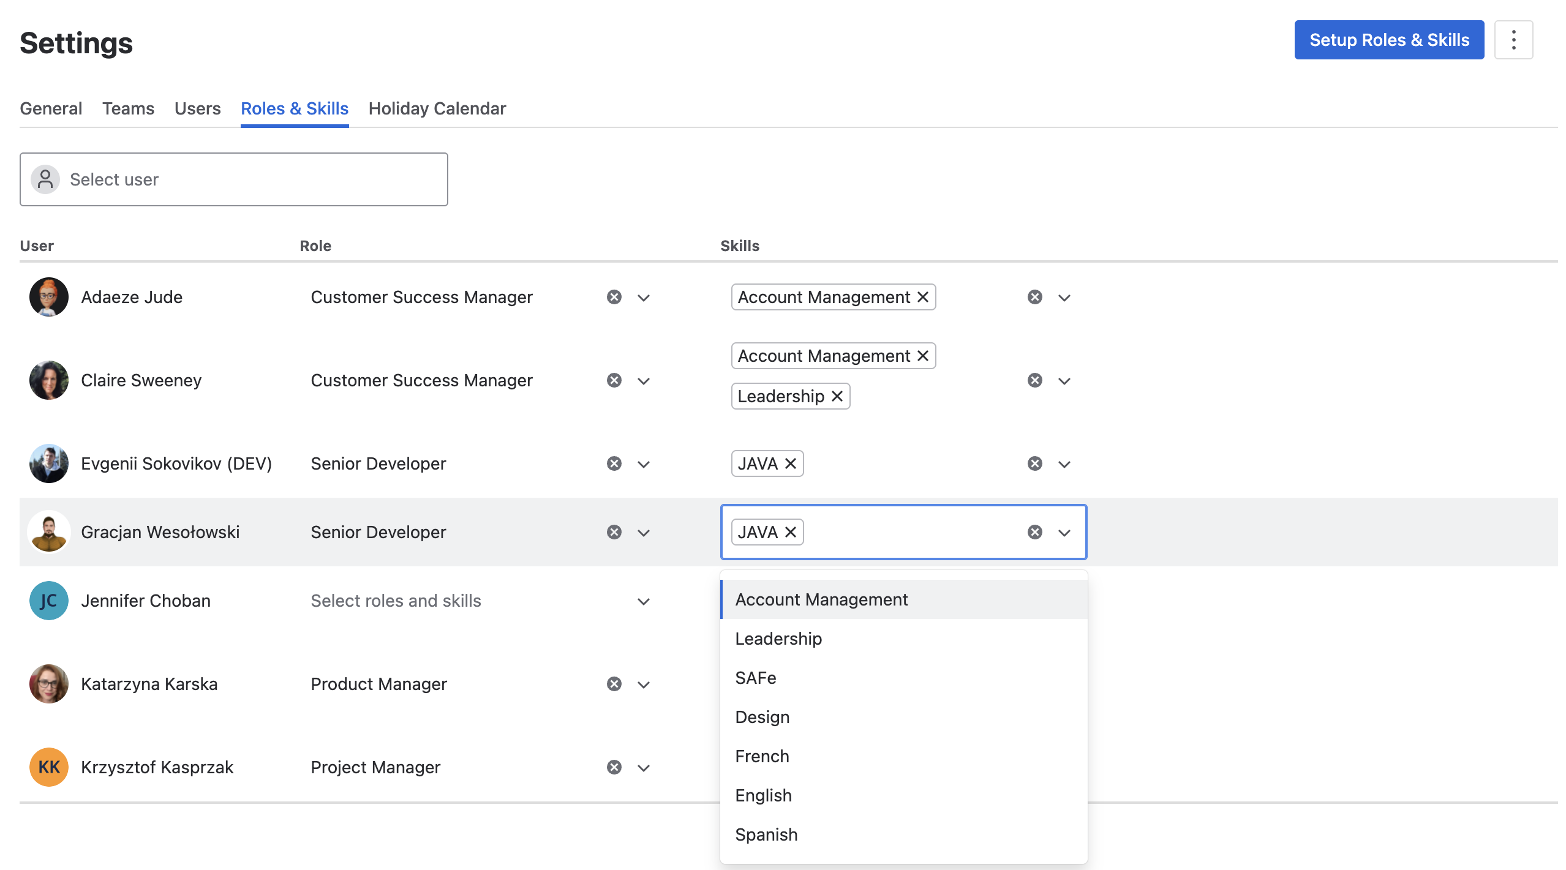
Task: Clear all skills for Claire Sweeney
Action: 1034,380
